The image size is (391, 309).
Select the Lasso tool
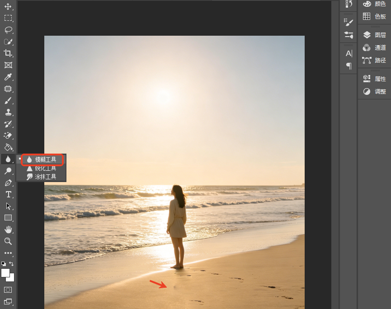(x=8, y=30)
